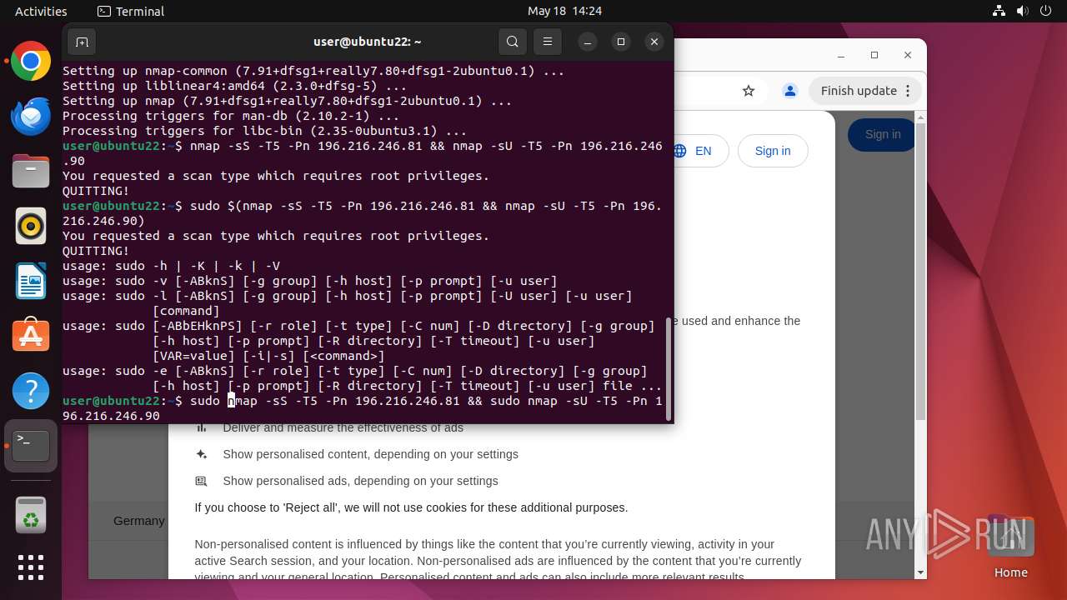Select the Terminal icon in the dock

click(31, 446)
